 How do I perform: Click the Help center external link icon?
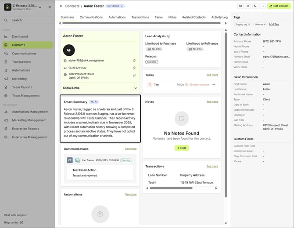coord(22,223)
